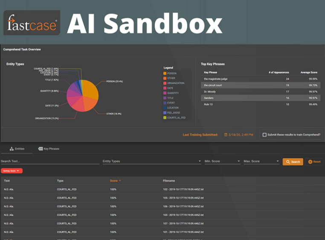325x240 pixels.
Task: Click the Key Phrases tag icon
Action: pos(41,149)
